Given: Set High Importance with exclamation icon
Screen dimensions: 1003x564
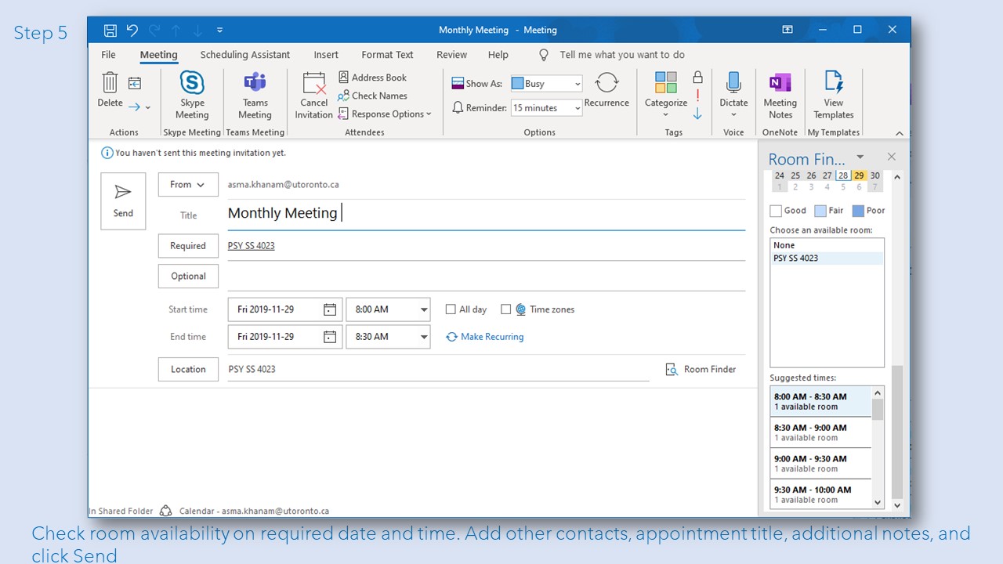Looking at the screenshot, I should tap(697, 95).
